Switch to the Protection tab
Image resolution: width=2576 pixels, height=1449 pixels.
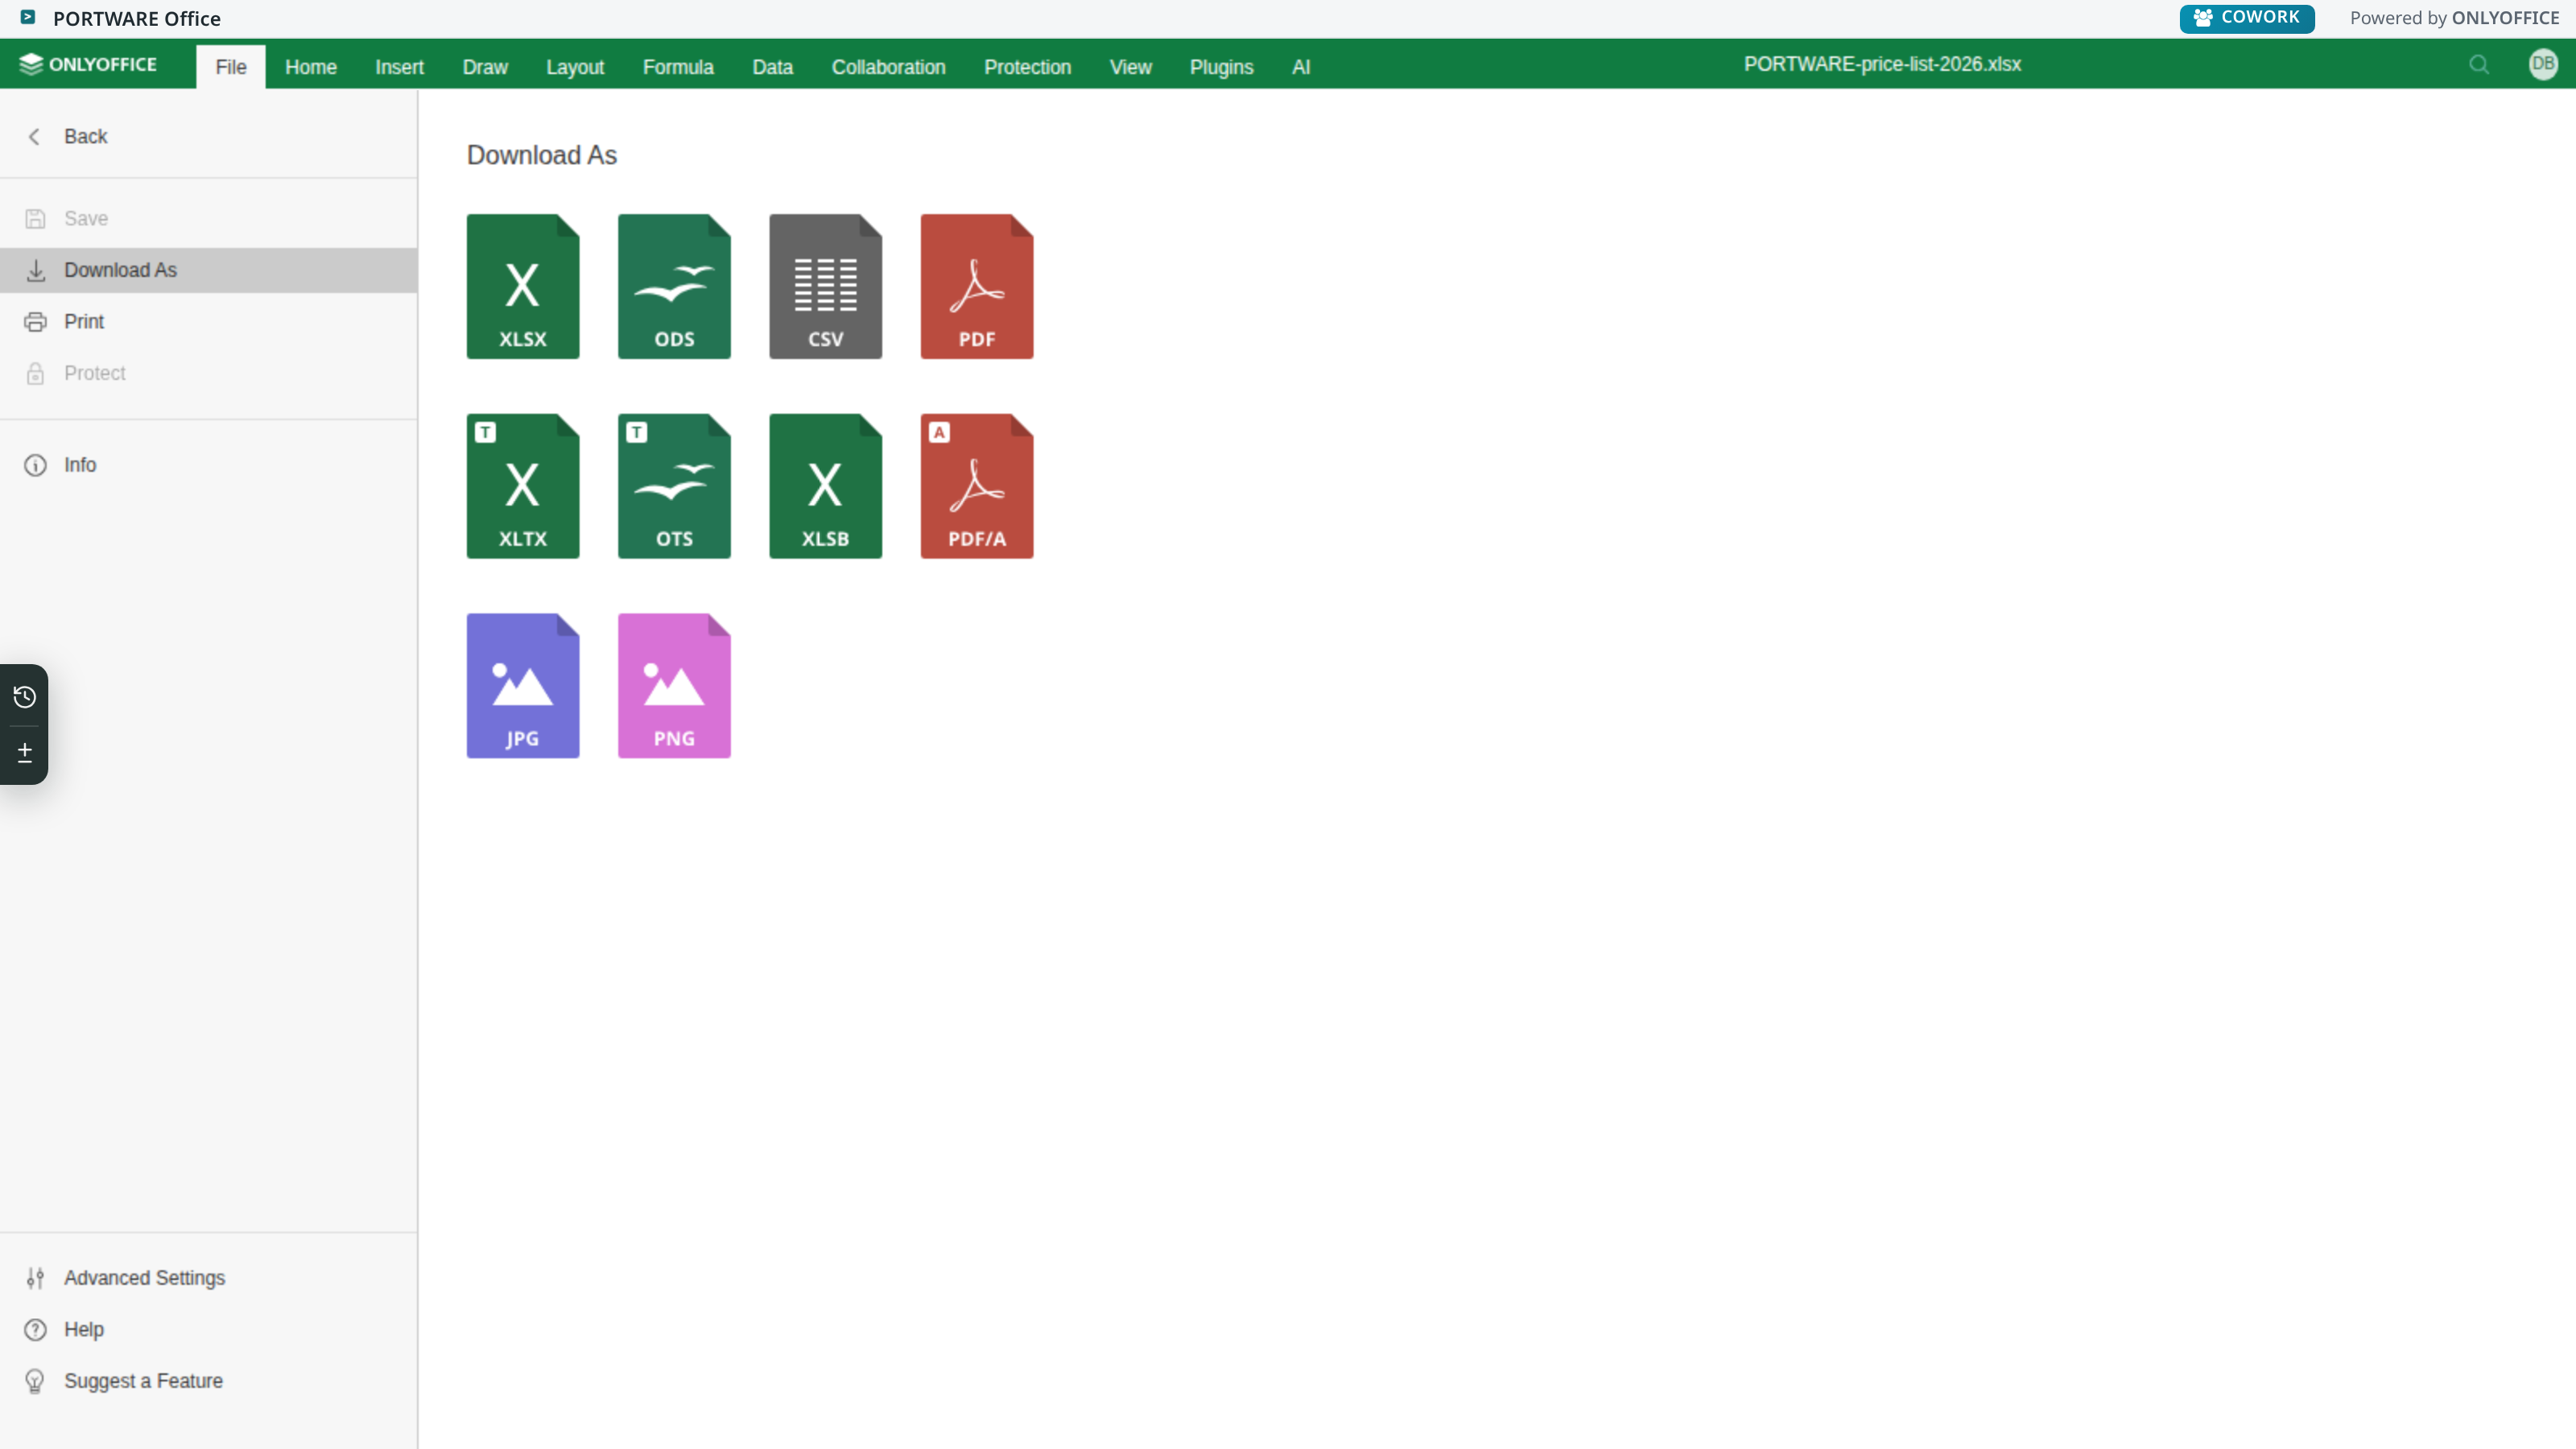coord(1027,67)
